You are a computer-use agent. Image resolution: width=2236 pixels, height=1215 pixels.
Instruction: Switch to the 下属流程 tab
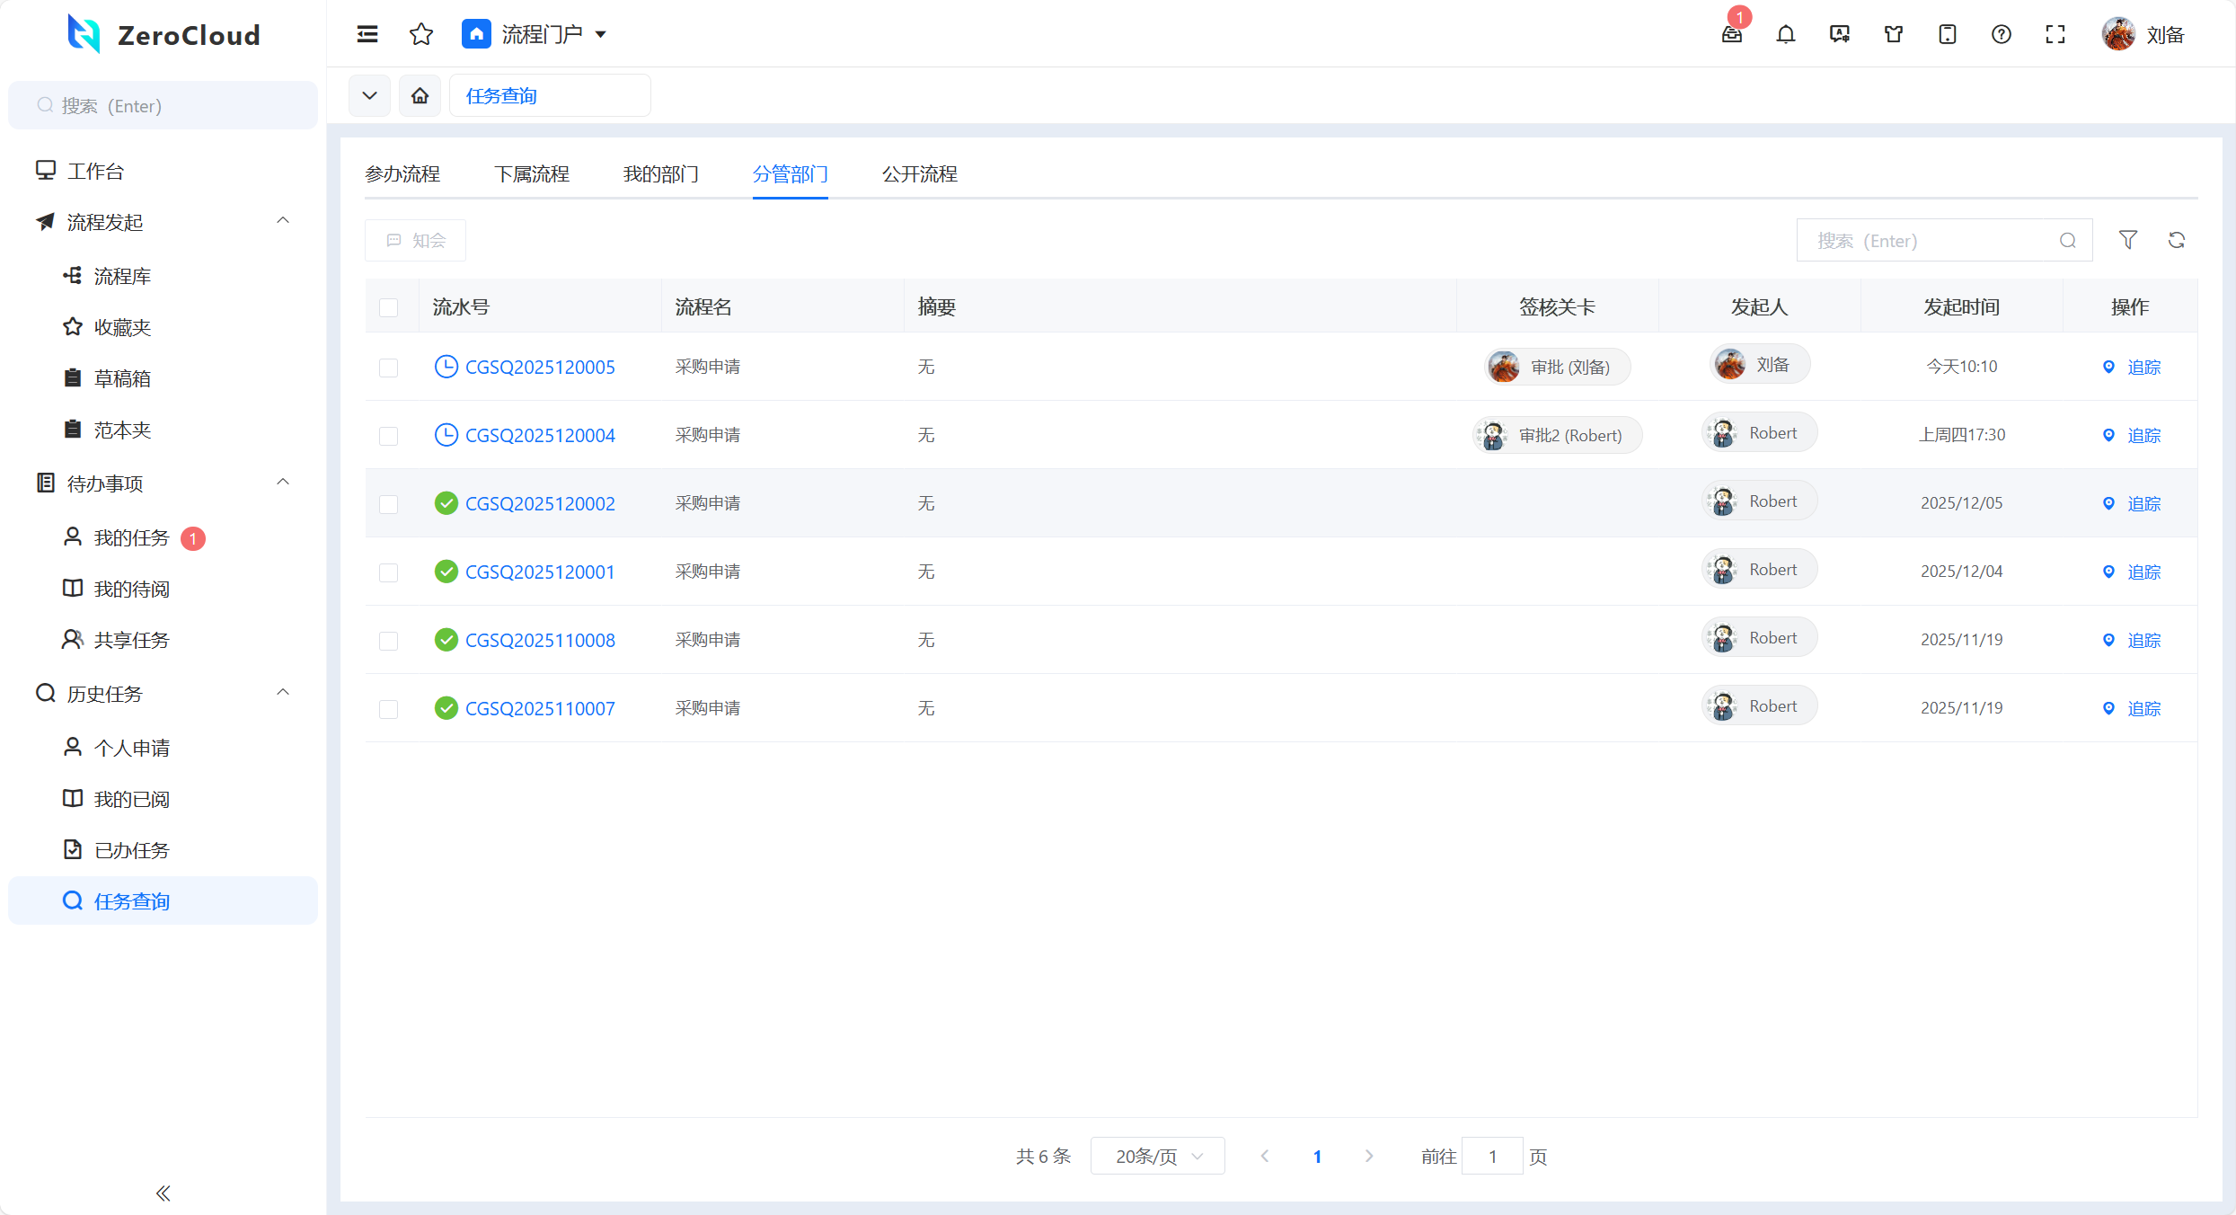pos(532,173)
